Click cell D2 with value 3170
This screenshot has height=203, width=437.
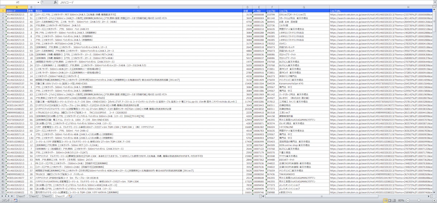248,15
